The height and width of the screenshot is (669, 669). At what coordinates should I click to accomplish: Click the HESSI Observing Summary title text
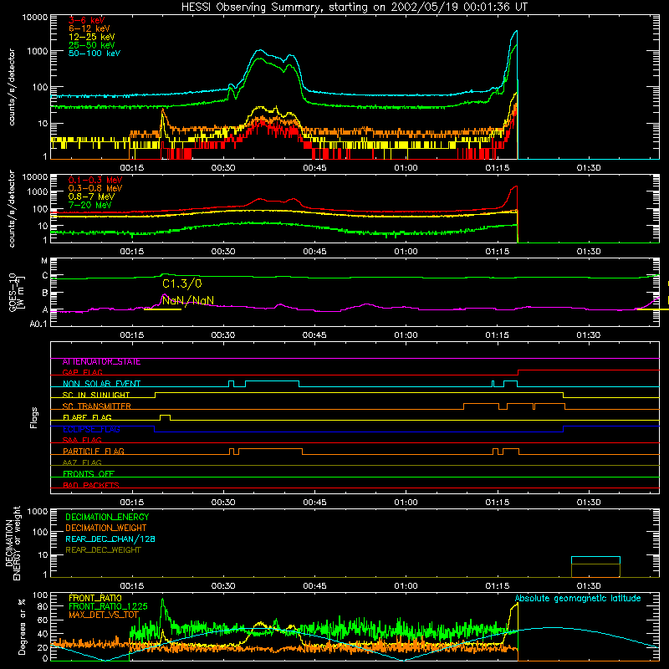pyautogui.click(x=354, y=8)
